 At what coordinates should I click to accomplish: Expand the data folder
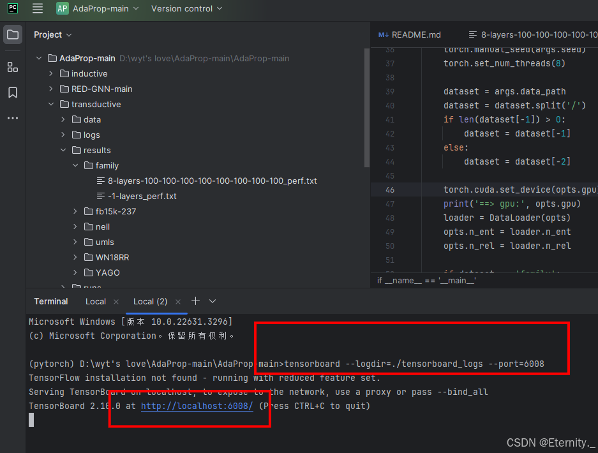(63, 119)
